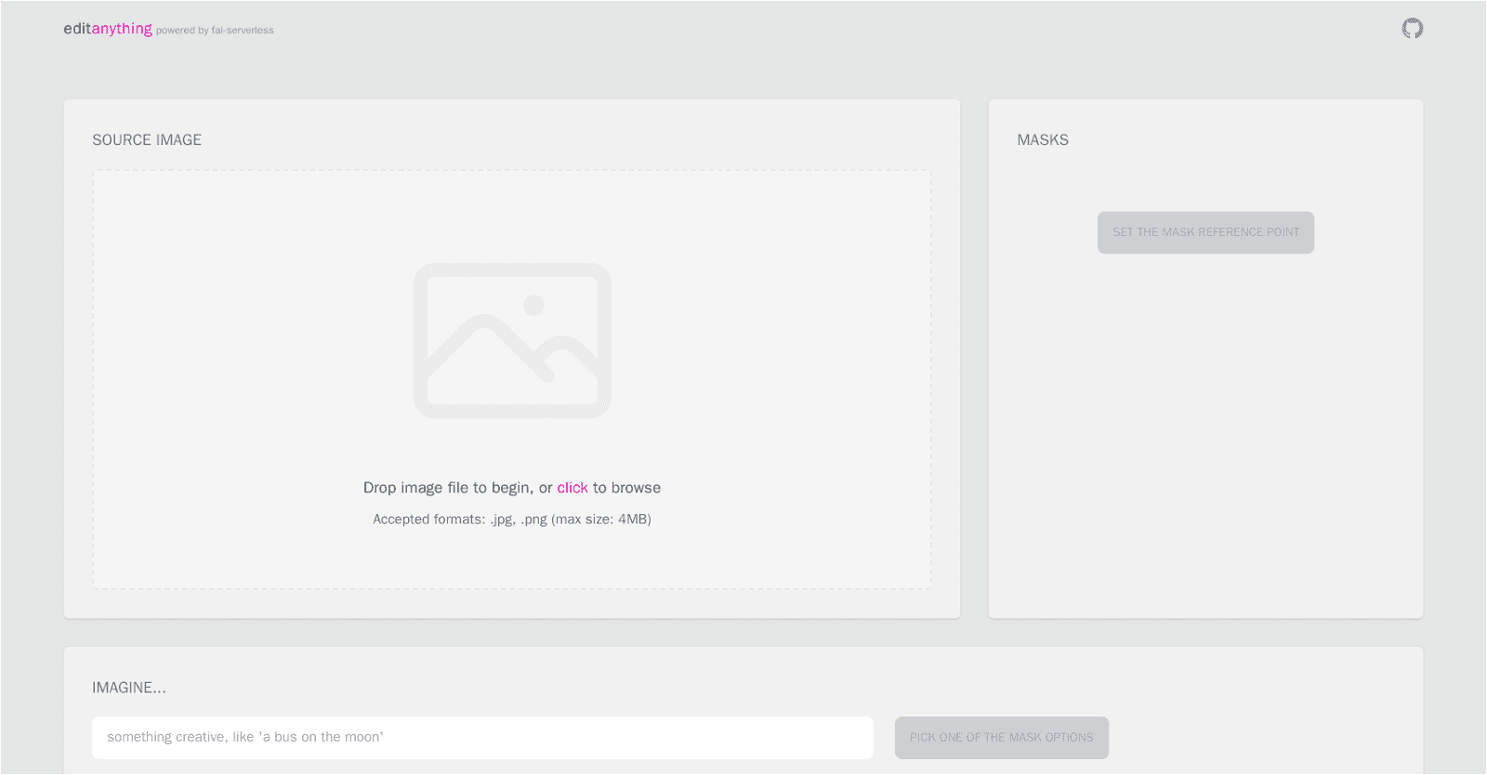Click the mountain shape in placeholder picture
Viewport: 1487px width, 775px height.
coord(485,348)
